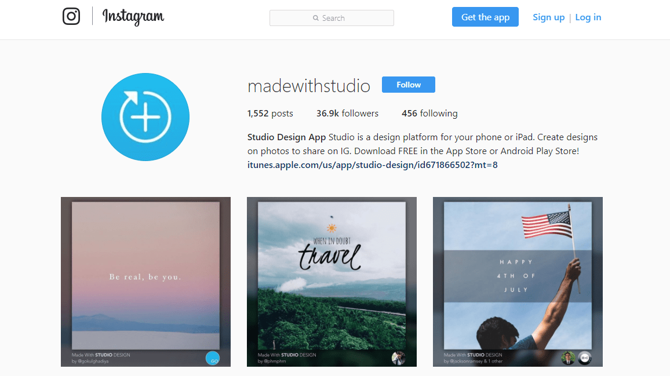Click the blue GO avatar on first post
The height and width of the screenshot is (376, 670).
(x=213, y=358)
